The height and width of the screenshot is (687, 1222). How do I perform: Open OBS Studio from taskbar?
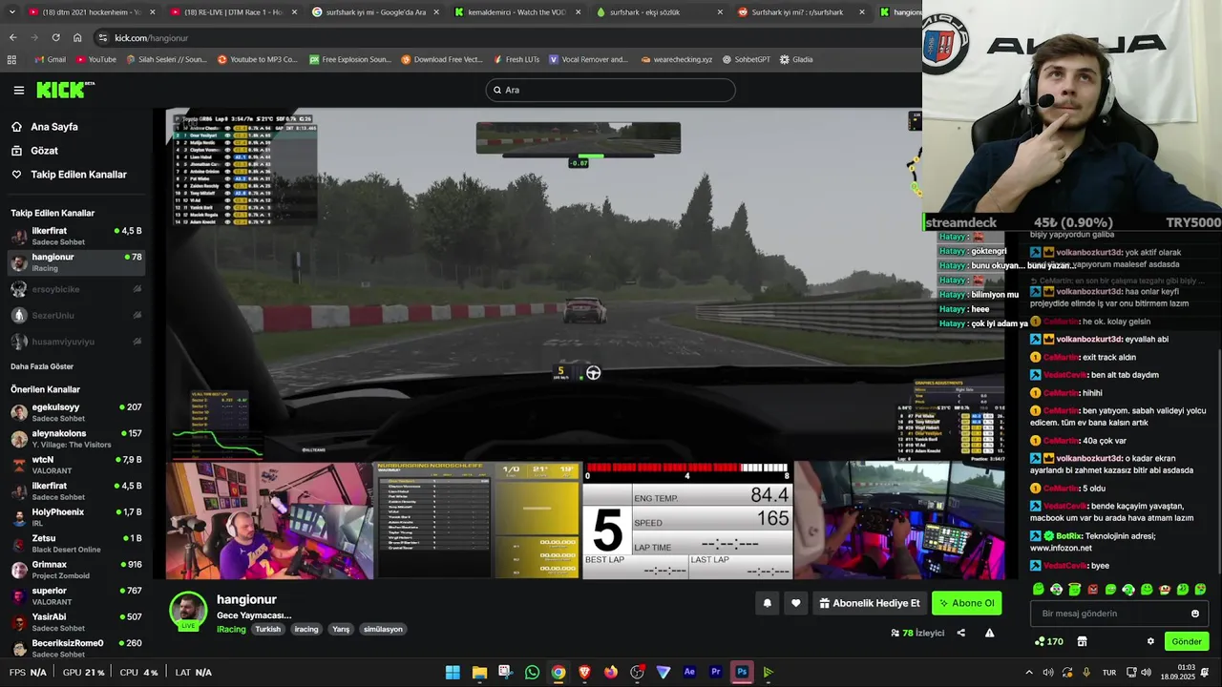click(637, 672)
